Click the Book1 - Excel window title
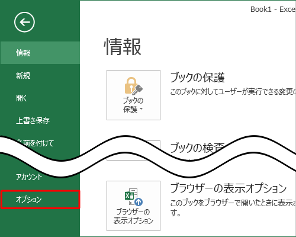 pos(273,9)
